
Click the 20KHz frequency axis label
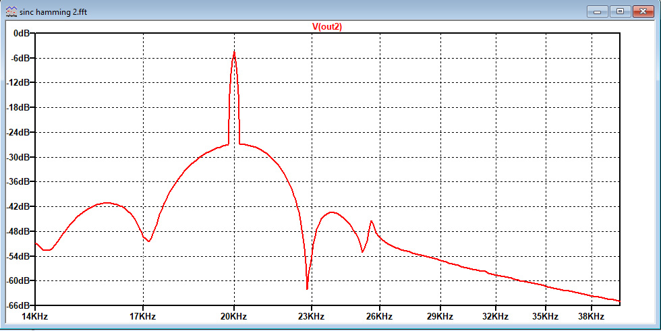pos(234,316)
